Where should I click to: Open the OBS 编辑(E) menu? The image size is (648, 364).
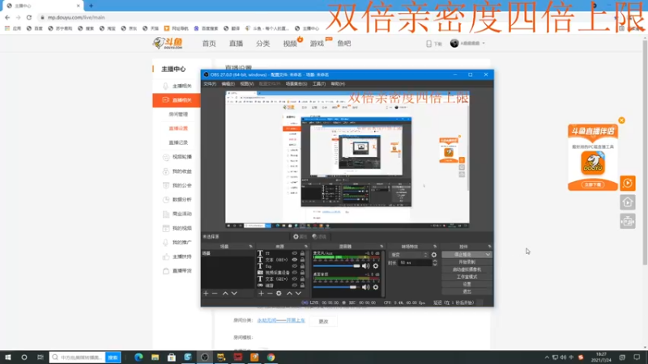[x=228, y=84]
